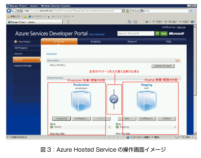
Task: Select the highlighted orange wazure item
Action: tap(27, 60)
